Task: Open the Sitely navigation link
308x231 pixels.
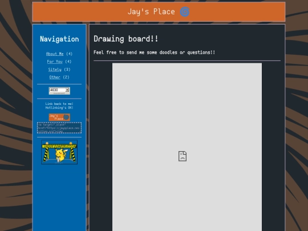Action: 55,70
